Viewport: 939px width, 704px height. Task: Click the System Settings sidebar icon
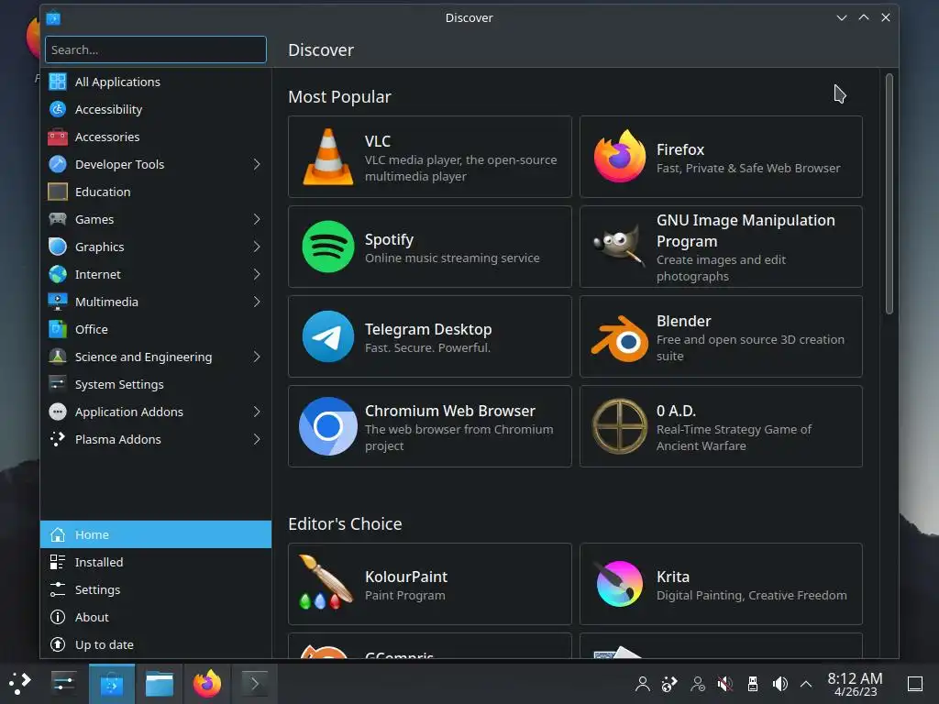pyautogui.click(x=58, y=384)
